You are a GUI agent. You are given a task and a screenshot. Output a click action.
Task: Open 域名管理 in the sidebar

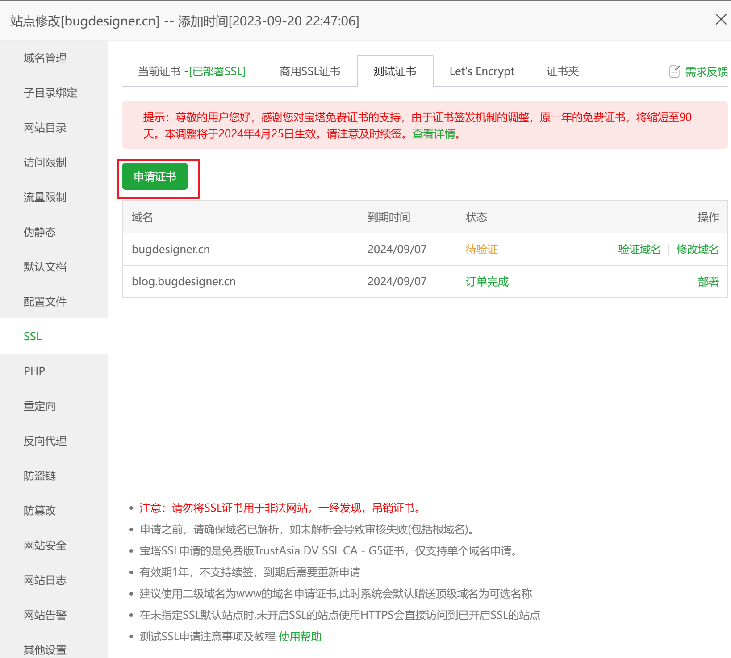(54, 58)
